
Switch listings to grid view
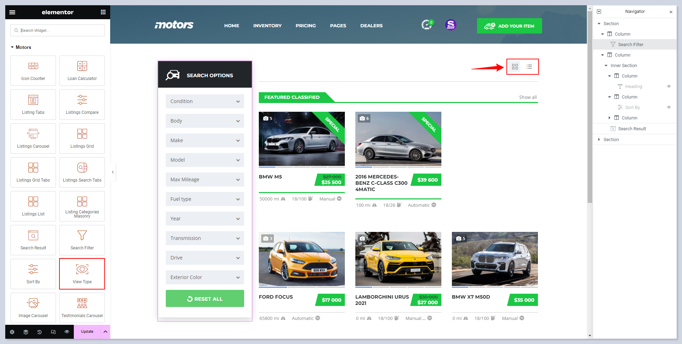515,67
